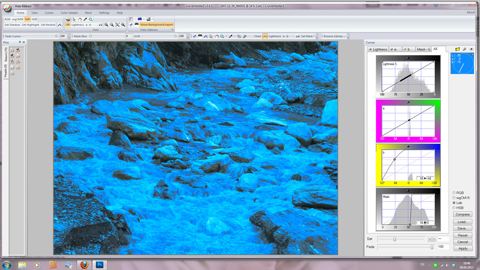Screen dimensions: 480x270
Task: Select the HSB radio button in Curves panel
Action: (x=454, y=208)
